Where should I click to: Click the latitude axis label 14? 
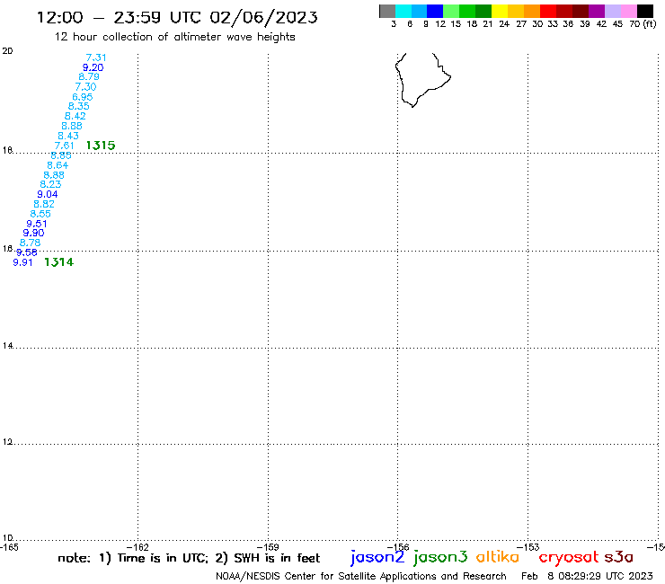7,346
